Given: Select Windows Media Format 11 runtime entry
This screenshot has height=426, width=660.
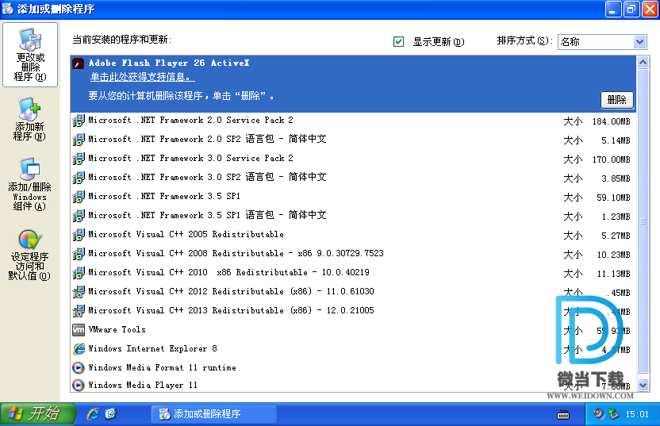Looking at the screenshot, I should (x=353, y=368).
